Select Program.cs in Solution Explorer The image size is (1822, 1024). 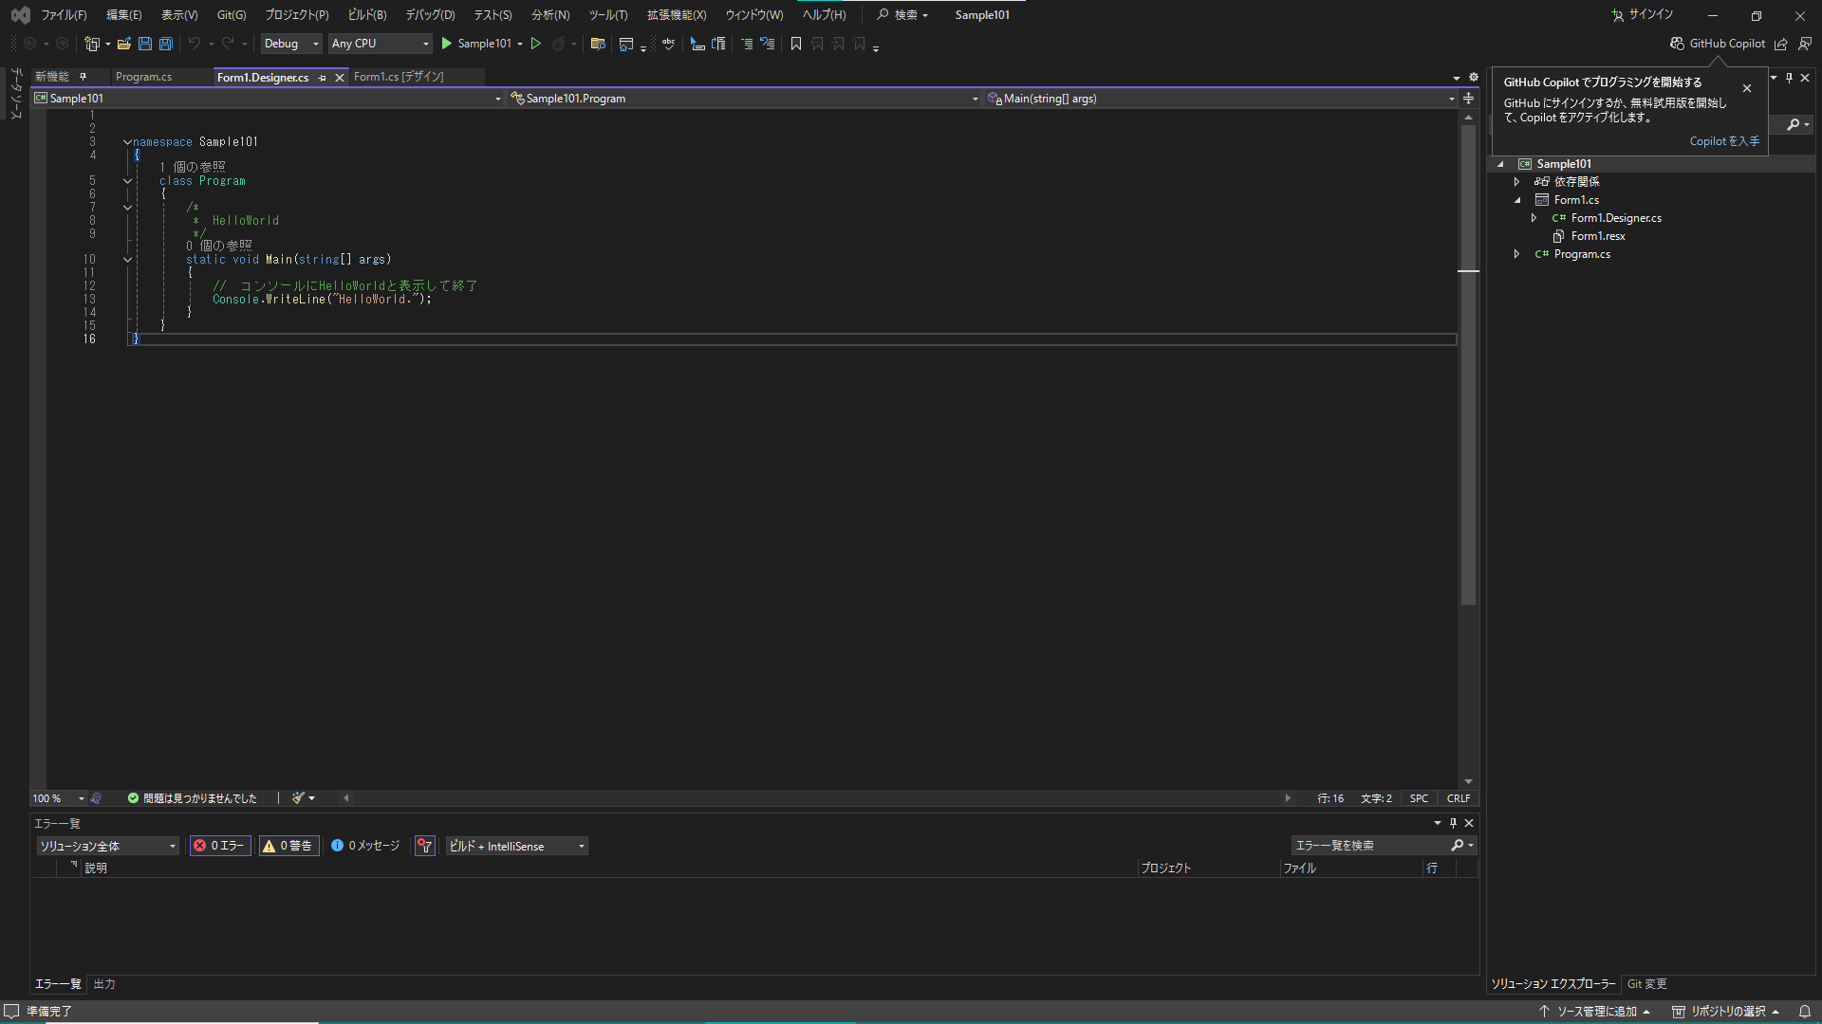pyautogui.click(x=1582, y=254)
